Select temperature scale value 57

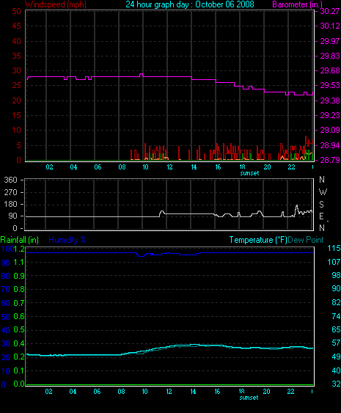pos(336,343)
